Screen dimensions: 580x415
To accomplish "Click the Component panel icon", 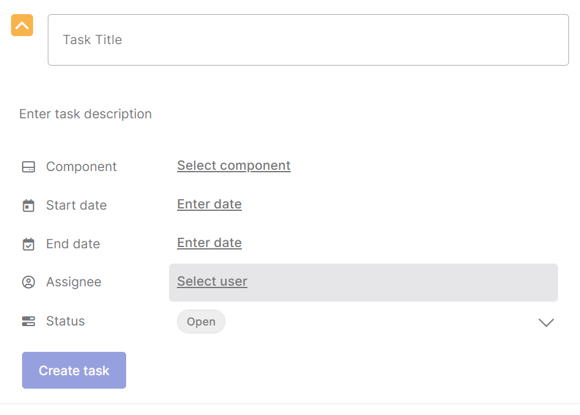I will coord(29,167).
